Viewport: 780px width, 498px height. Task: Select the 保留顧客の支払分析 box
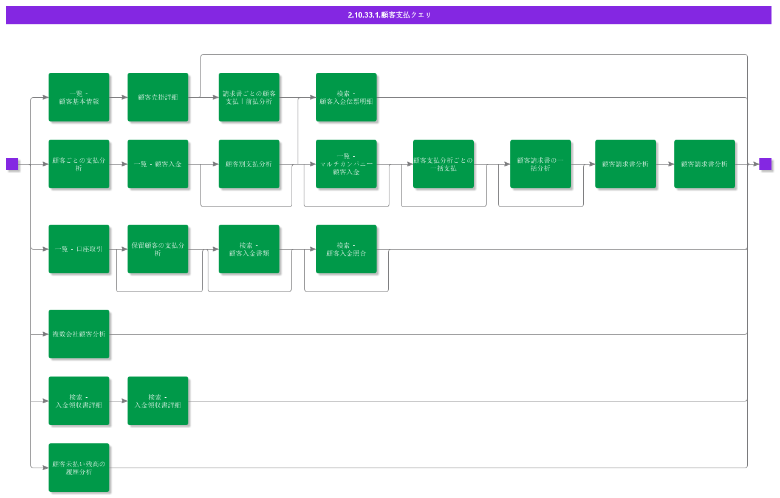tap(158, 249)
